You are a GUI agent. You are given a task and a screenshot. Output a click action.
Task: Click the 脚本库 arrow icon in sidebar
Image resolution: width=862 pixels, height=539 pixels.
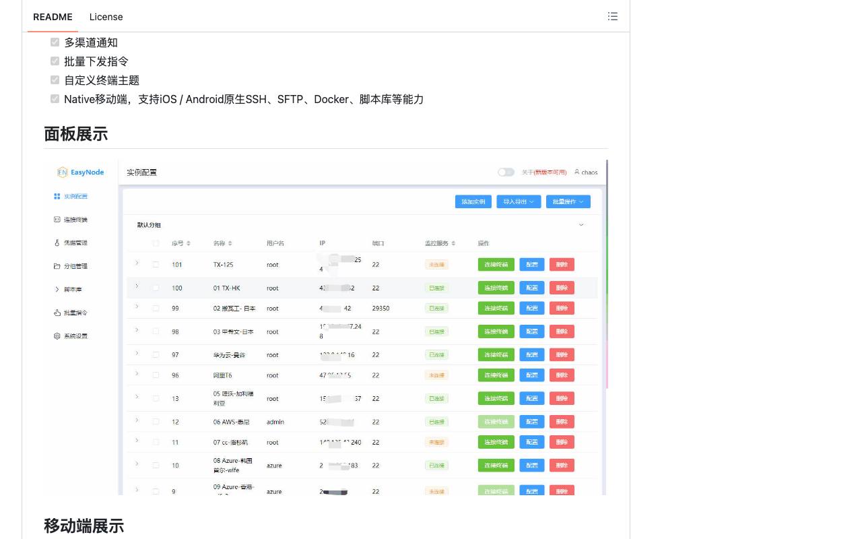[x=57, y=290]
